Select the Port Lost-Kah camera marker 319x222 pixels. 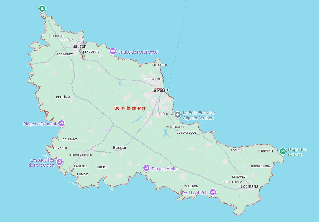(x=213, y=192)
